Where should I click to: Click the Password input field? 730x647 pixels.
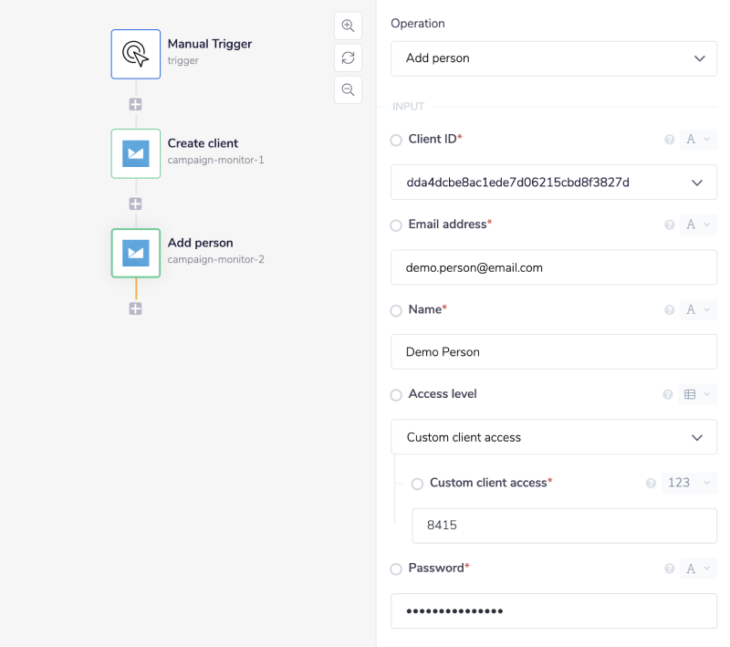553,611
